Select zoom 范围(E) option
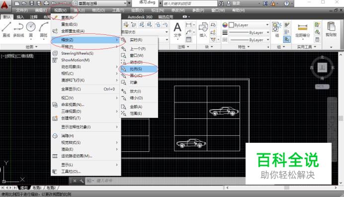Viewport: 344px width, 197px height. (x=139, y=113)
